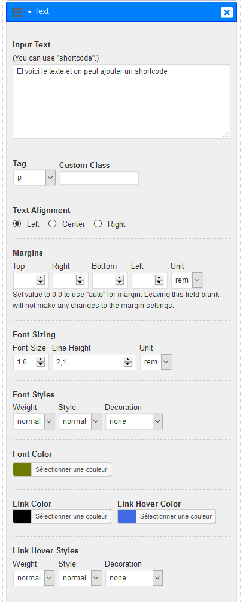Click the textarea resize grip icon
Viewport: 243px width, 602px height.
(x=226, y=134)
